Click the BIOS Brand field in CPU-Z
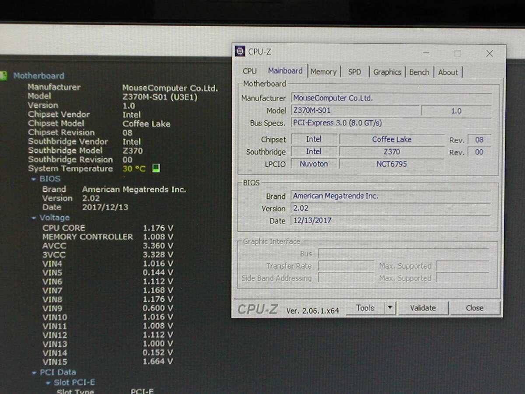This screenshot has height=394, width=525. point(391,196)
